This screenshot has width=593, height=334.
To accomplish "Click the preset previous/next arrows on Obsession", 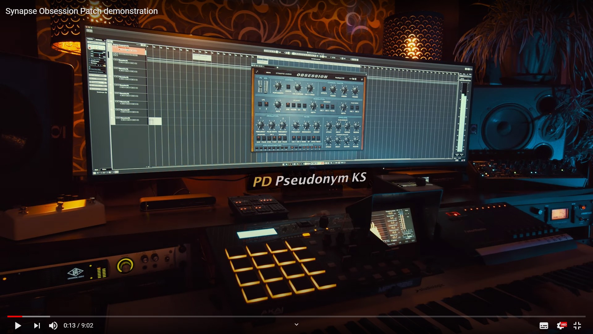I will pos(351,79).
